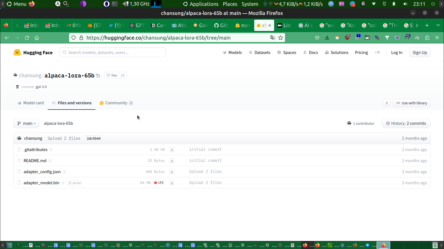View the 1 contributor list
This screenshot has width=444, height=249.
pos(360,123)
